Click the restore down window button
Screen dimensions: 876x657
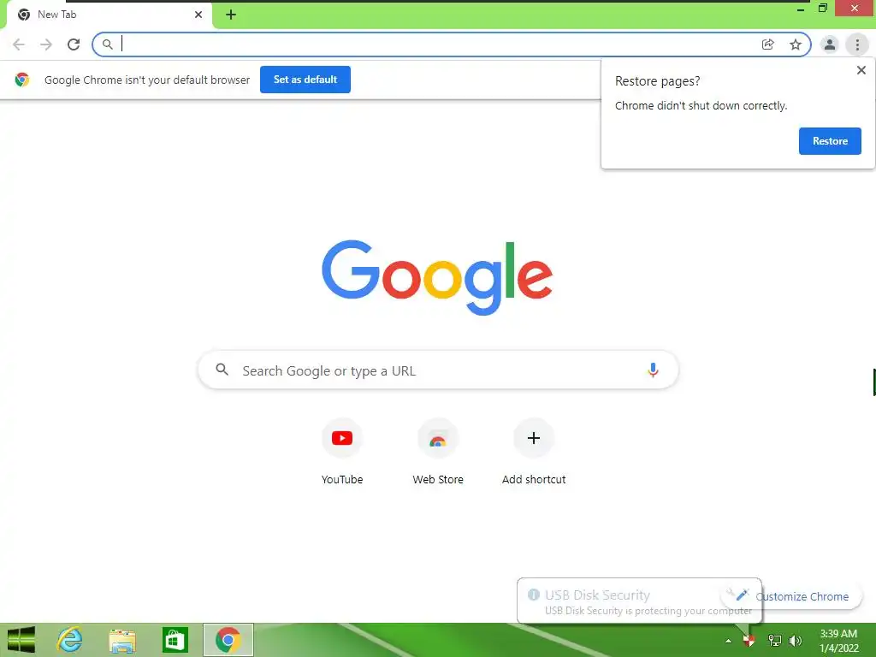click(x=823, y=8)
